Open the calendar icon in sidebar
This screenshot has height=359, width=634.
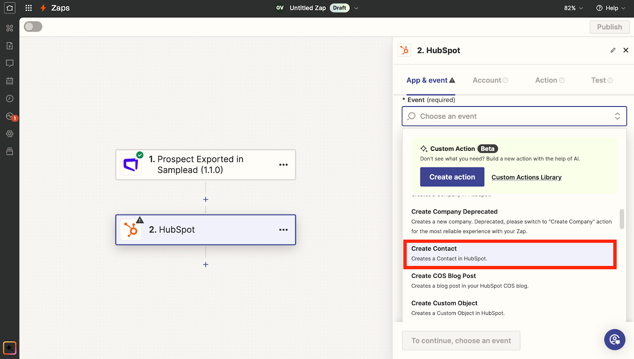[10, 81]
